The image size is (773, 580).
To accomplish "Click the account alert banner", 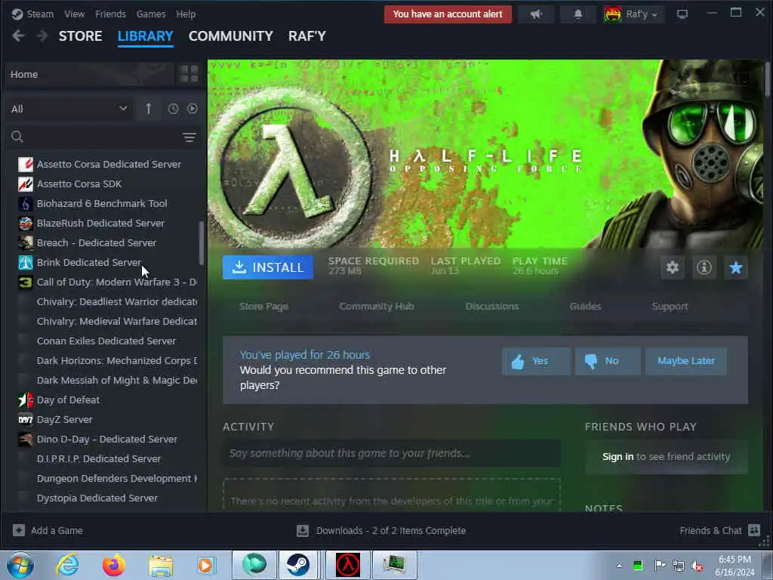I will (x=448, y=14).
